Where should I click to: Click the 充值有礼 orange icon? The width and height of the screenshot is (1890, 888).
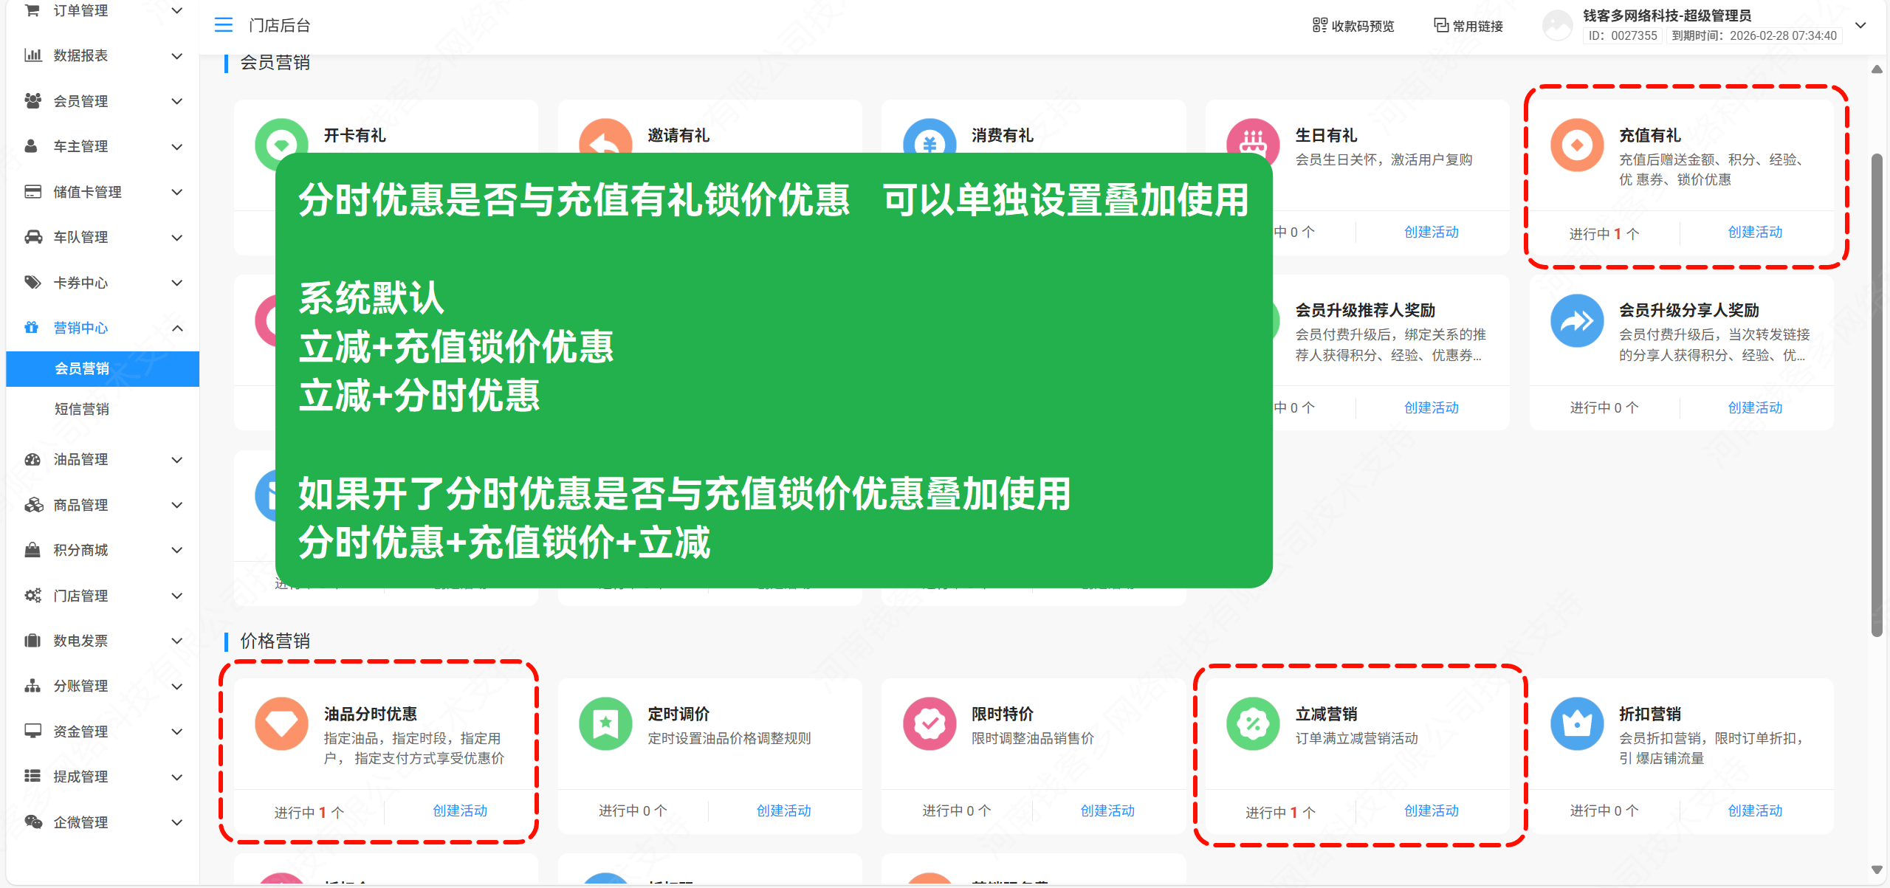1576,145
